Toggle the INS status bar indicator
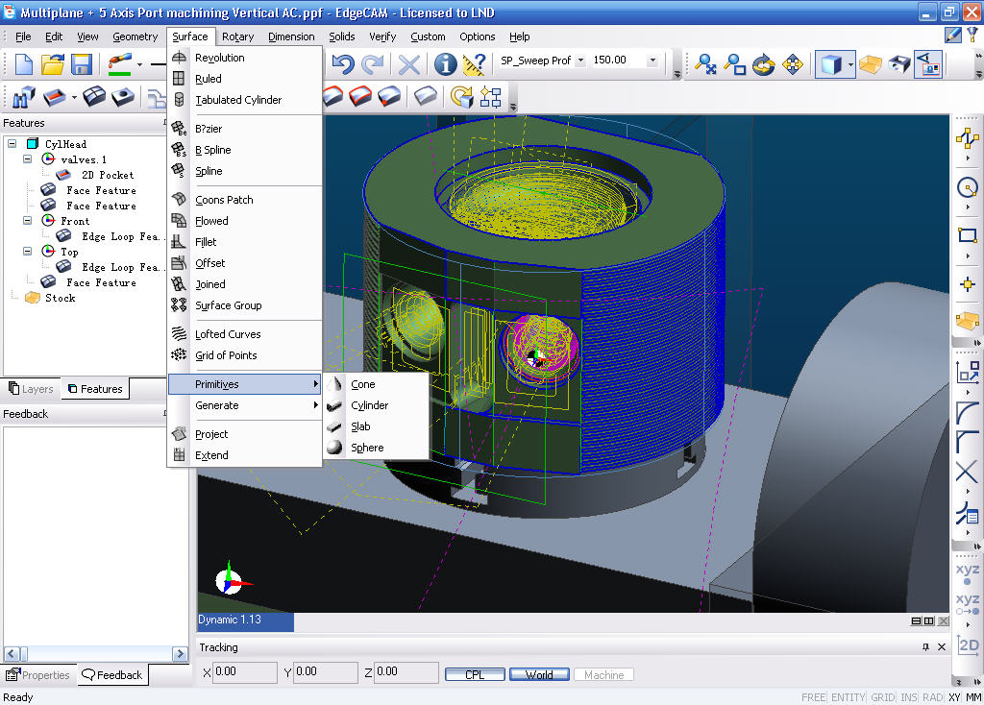This screenshot has height=705, width=984. click(x=908, y=697)
